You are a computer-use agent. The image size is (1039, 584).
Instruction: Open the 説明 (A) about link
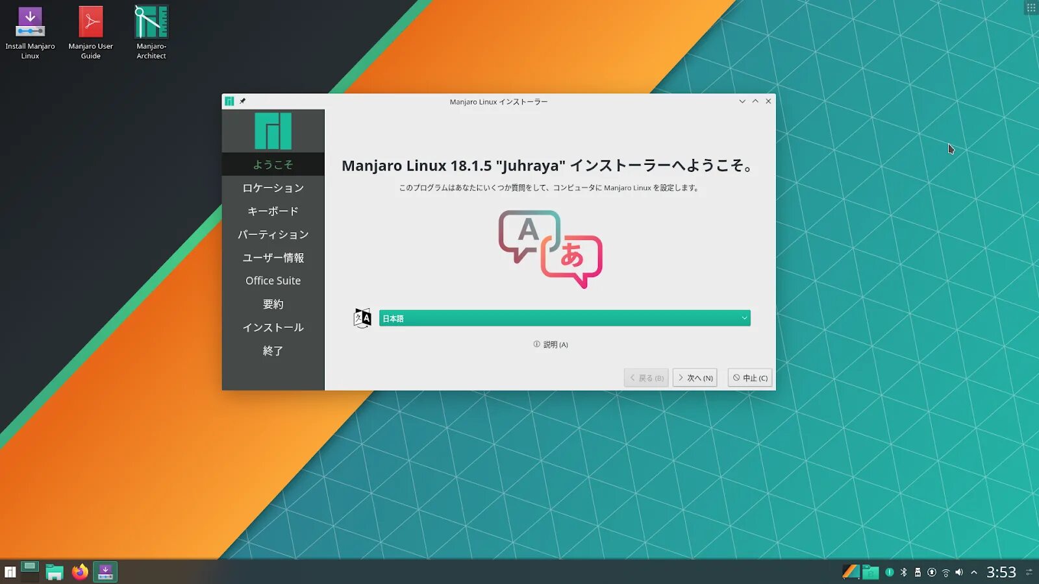click(x=551, y=345)
